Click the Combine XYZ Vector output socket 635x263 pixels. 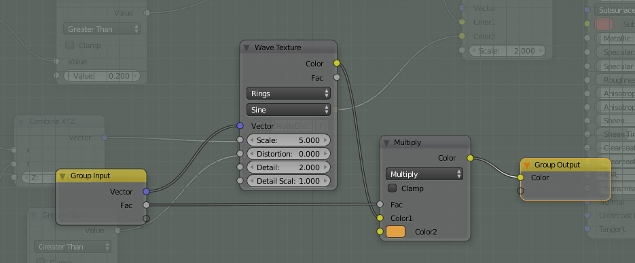tap(105, 138)
